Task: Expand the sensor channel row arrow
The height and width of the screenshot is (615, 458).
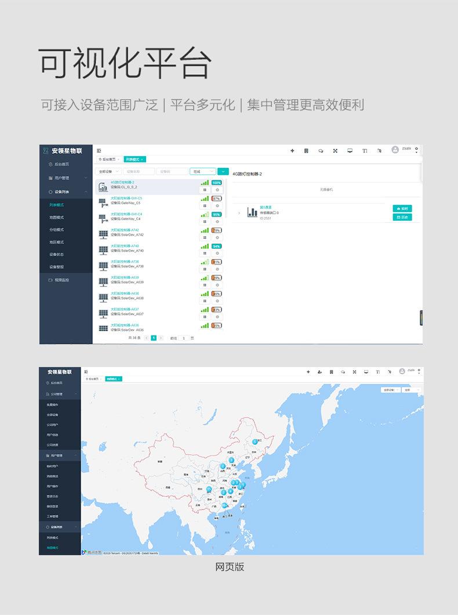Action: 239,213
